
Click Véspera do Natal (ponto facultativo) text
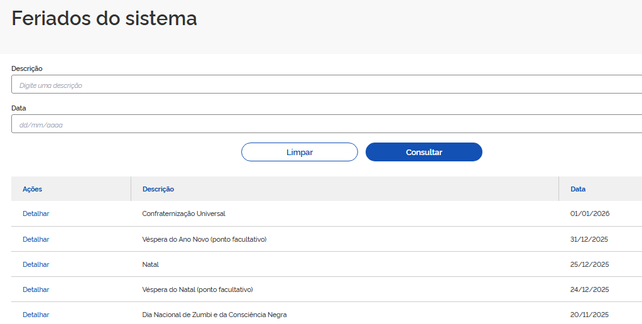197,289
